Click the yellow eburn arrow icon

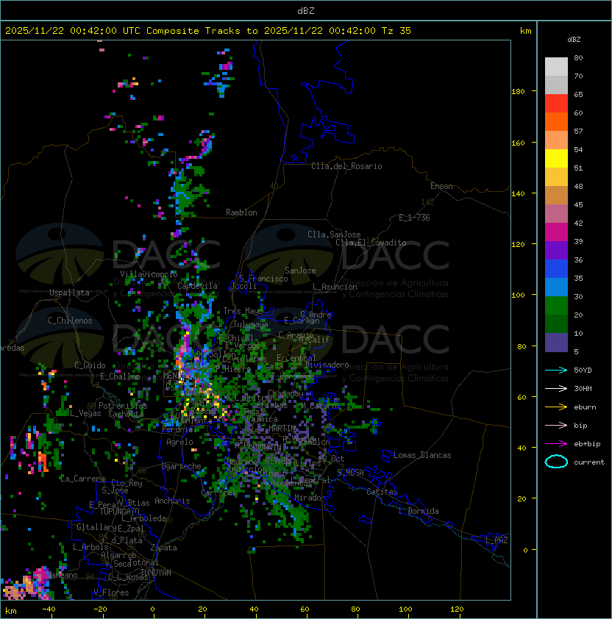click(x=556, y=407)
